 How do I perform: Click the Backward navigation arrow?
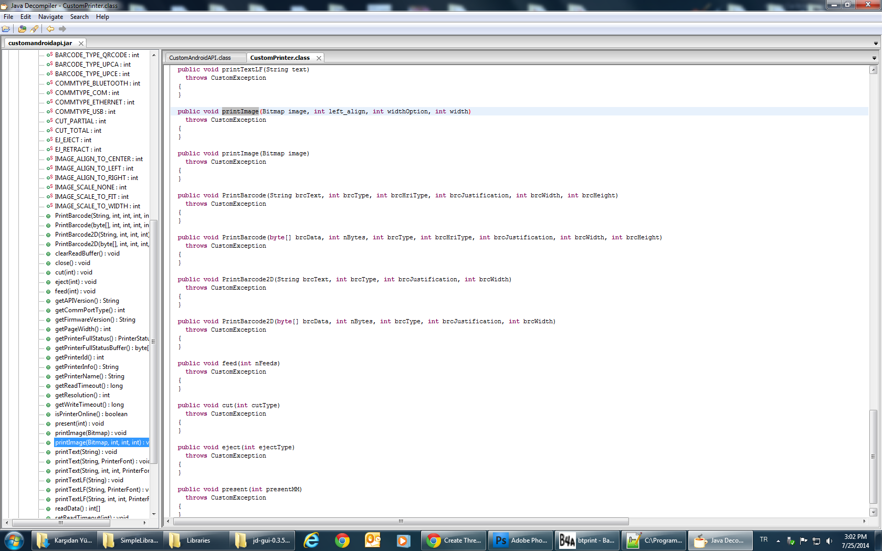[50, 29]
